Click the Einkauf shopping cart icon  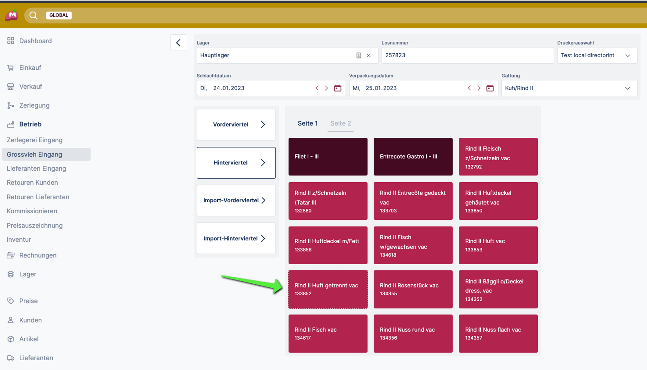pos(11,68)
